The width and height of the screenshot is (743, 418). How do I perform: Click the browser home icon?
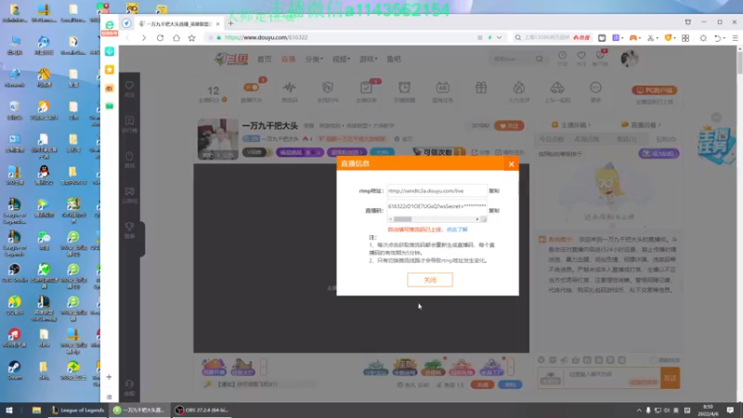176,37
